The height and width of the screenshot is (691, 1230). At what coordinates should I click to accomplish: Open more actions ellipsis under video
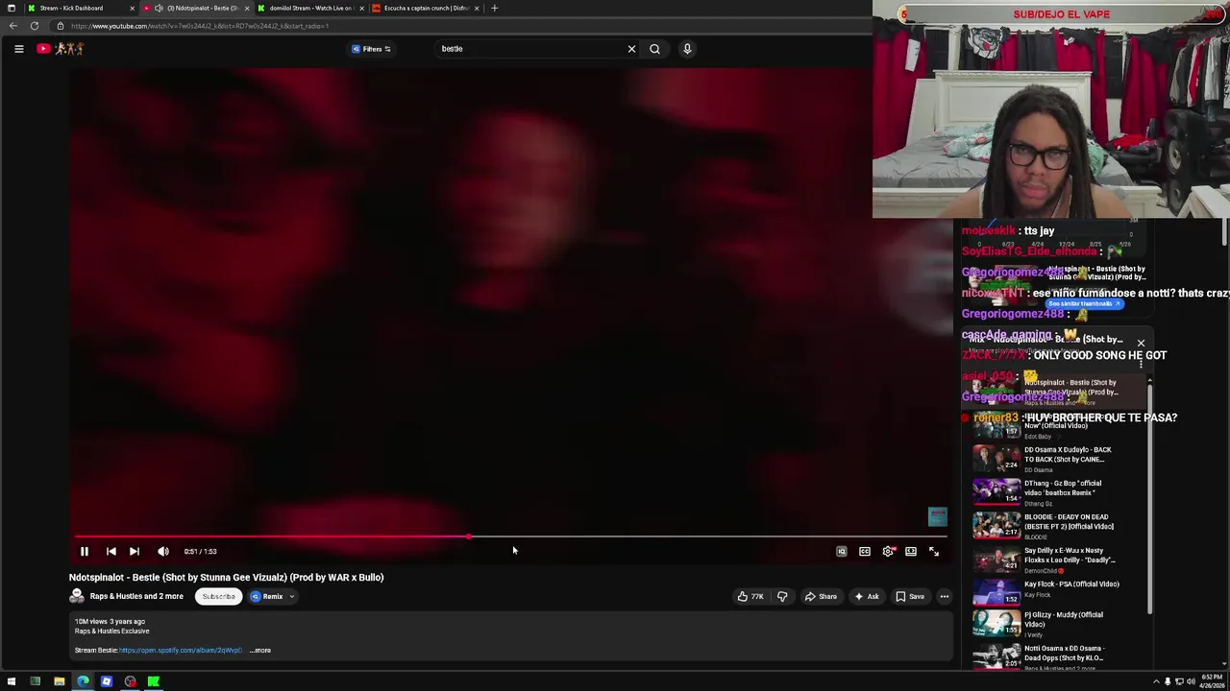(x=944, y=596)
